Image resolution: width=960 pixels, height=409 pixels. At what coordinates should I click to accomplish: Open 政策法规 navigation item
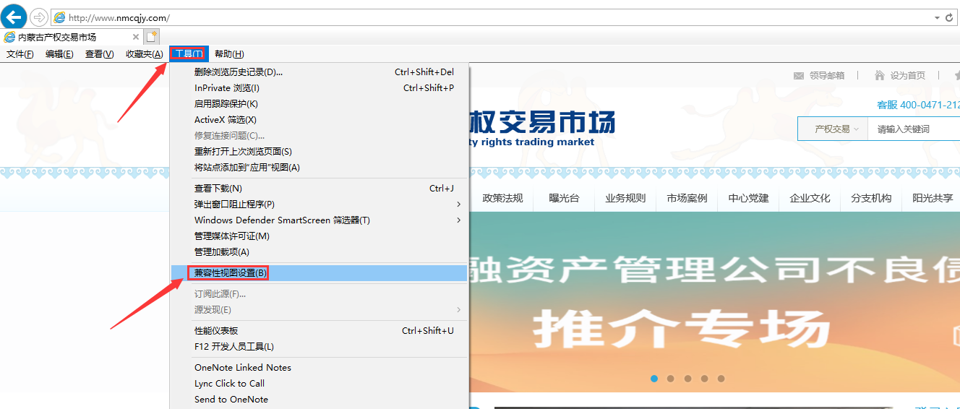502,198
